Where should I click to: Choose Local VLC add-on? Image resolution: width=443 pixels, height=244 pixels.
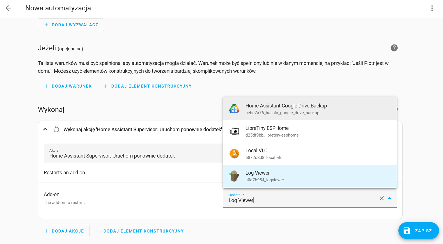pyautogui.click(x=310, y=154)
